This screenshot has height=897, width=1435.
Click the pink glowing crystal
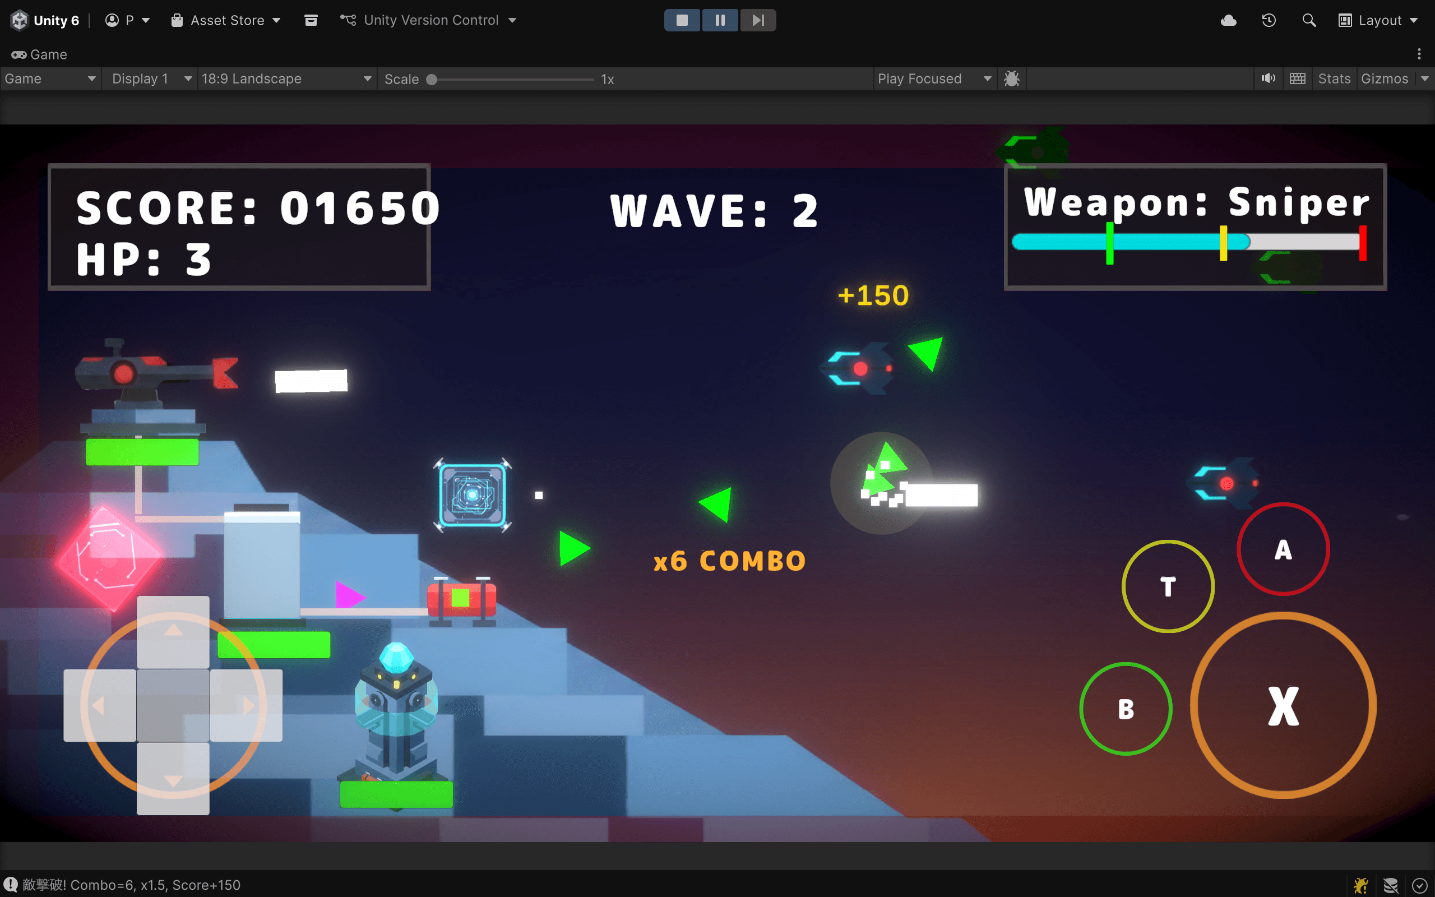109,559
